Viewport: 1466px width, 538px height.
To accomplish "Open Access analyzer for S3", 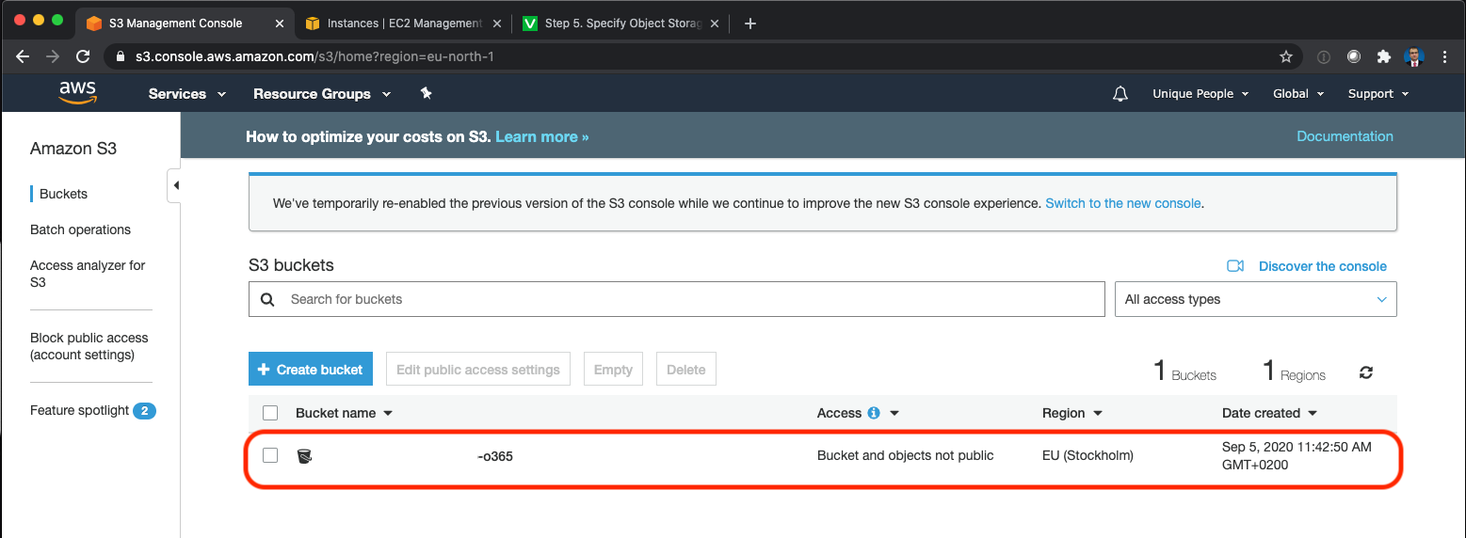I will [88, 274].
